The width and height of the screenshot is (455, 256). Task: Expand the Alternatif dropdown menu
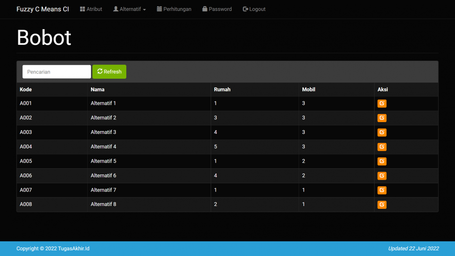130,9
